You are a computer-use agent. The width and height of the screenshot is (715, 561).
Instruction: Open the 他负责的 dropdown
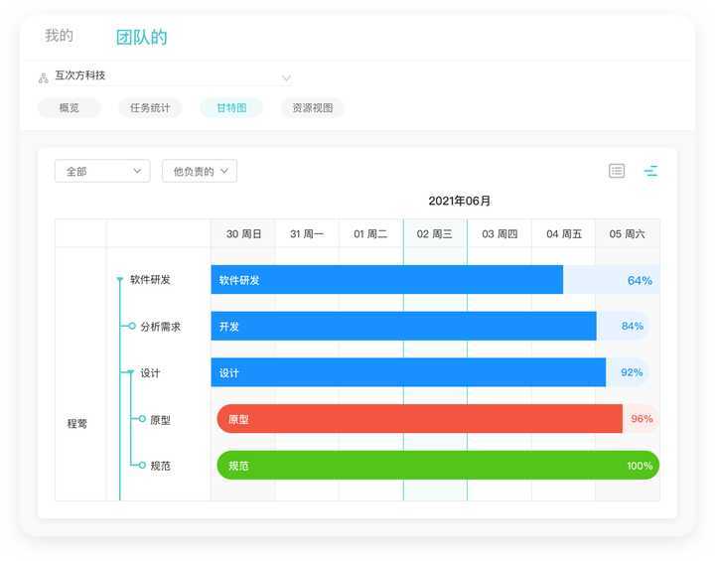pos(200,171)
